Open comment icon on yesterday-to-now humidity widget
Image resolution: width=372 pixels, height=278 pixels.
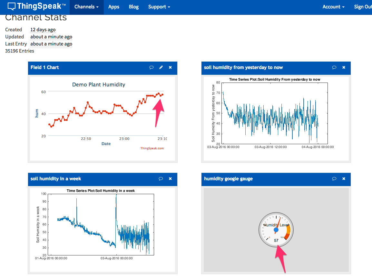(334, 67)
